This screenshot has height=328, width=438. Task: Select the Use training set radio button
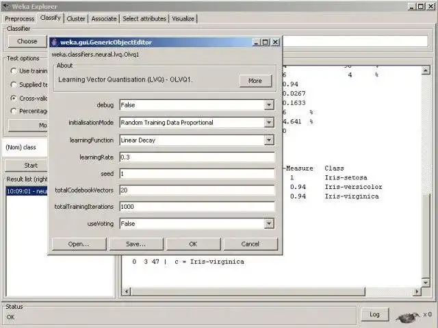coord(13,71)
